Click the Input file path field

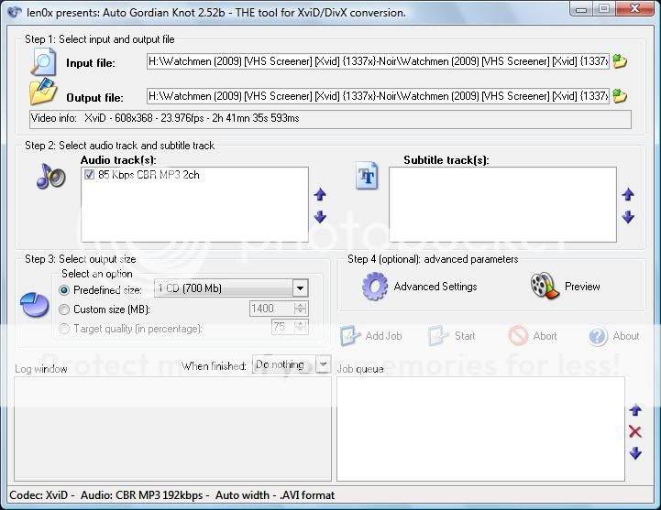(x=377, y=61)
